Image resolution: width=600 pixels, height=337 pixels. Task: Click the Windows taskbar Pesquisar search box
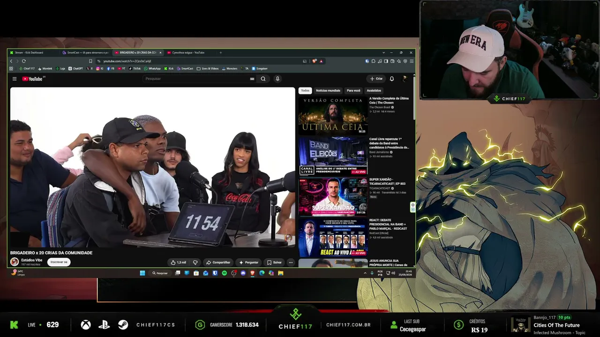tap(160, 273)
